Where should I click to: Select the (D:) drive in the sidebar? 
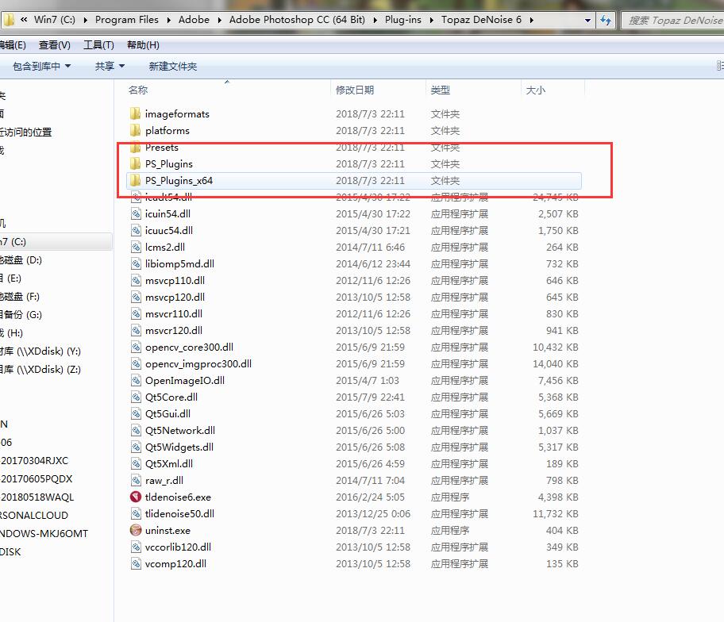(x=21, y=259)
